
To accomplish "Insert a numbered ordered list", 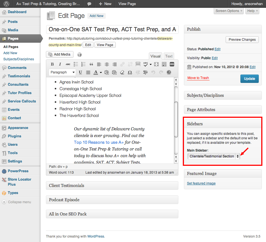I will (83, 64).
